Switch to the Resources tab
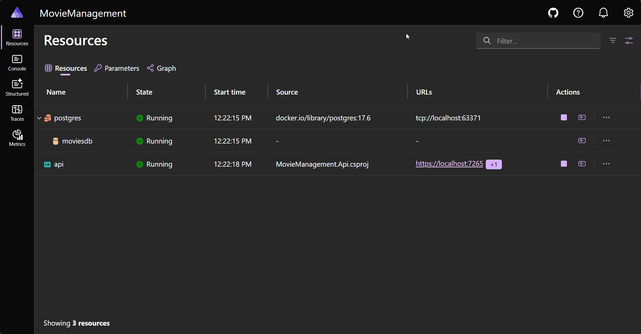 point(66,68)
